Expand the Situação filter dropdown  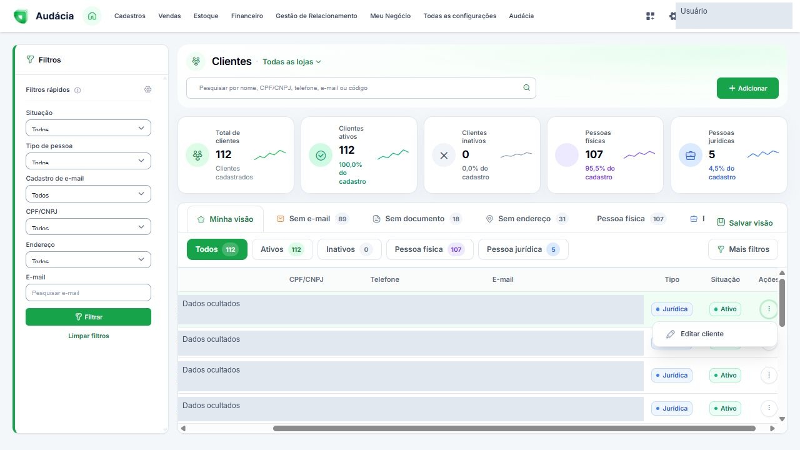click(x=88, y=128)
